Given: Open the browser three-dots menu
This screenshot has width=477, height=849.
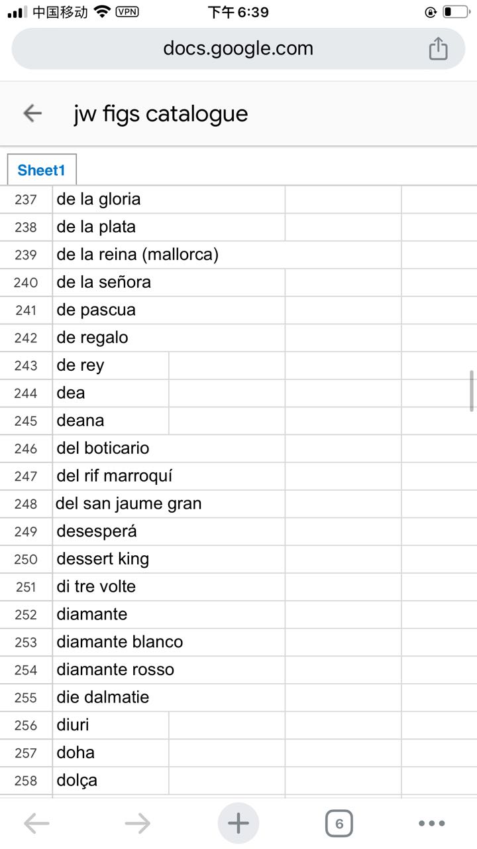Looking at the screenshot, I should pos(432,824).
